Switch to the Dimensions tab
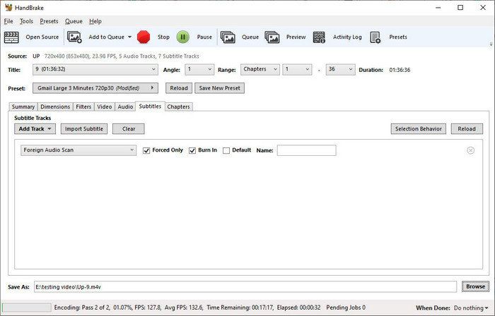The image size is (495, 316). (x=55, y=107)
